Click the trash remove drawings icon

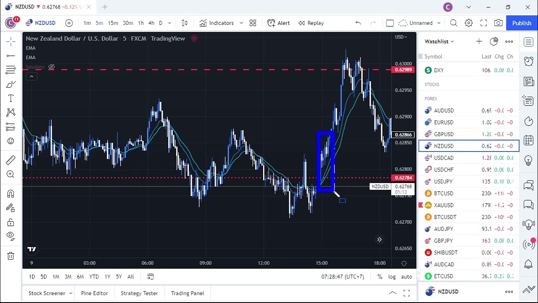coord(11,255)
